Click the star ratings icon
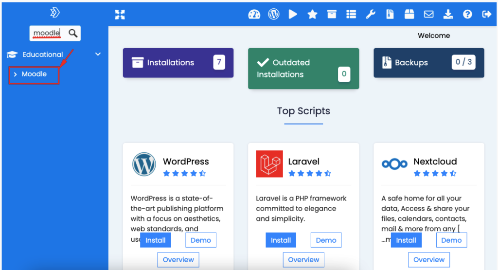 [x=312, y=14]
